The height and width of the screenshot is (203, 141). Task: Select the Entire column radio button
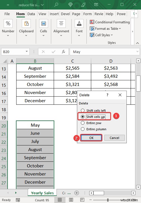pyautogui.click(x=83, y=129)
